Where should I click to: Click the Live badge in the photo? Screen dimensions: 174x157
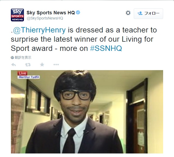click(22, 73)
